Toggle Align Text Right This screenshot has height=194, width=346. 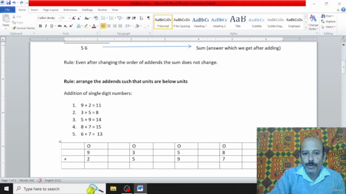115,26
